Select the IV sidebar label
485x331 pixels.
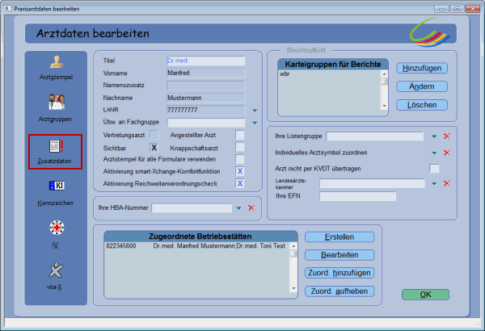(55, 245)
